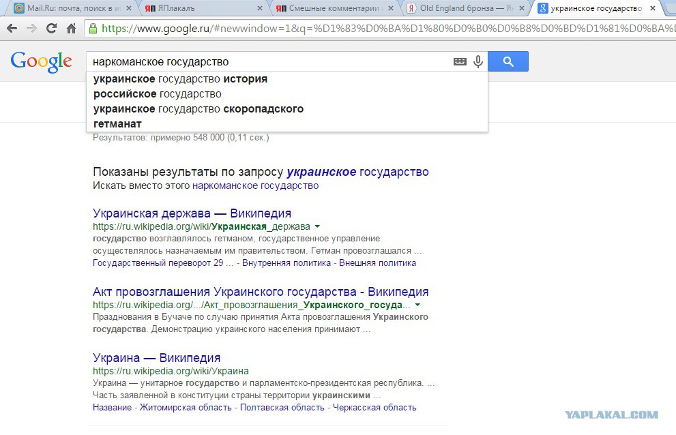Expand dropdown arrow beside Акт_провозглашения URL
Screen dimensions: 676x435
pyautogui.click(x=417, y=305)
